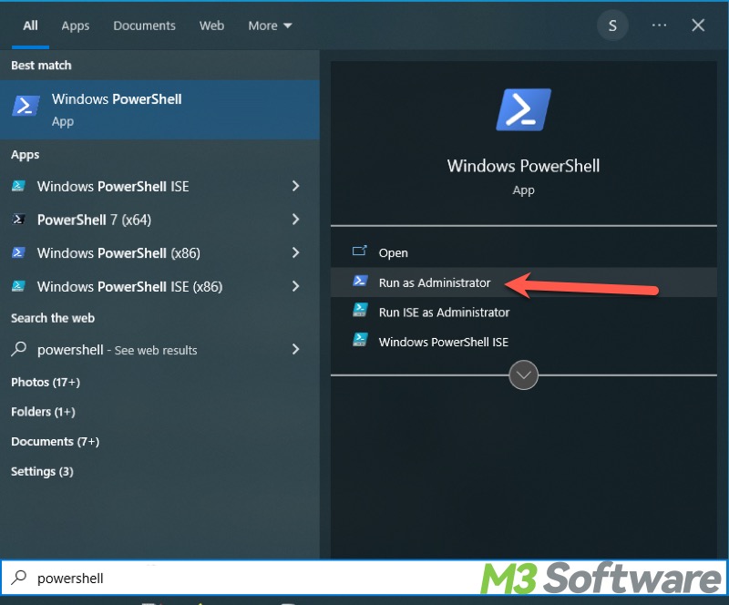Switch to the All tab

(30, 26)
